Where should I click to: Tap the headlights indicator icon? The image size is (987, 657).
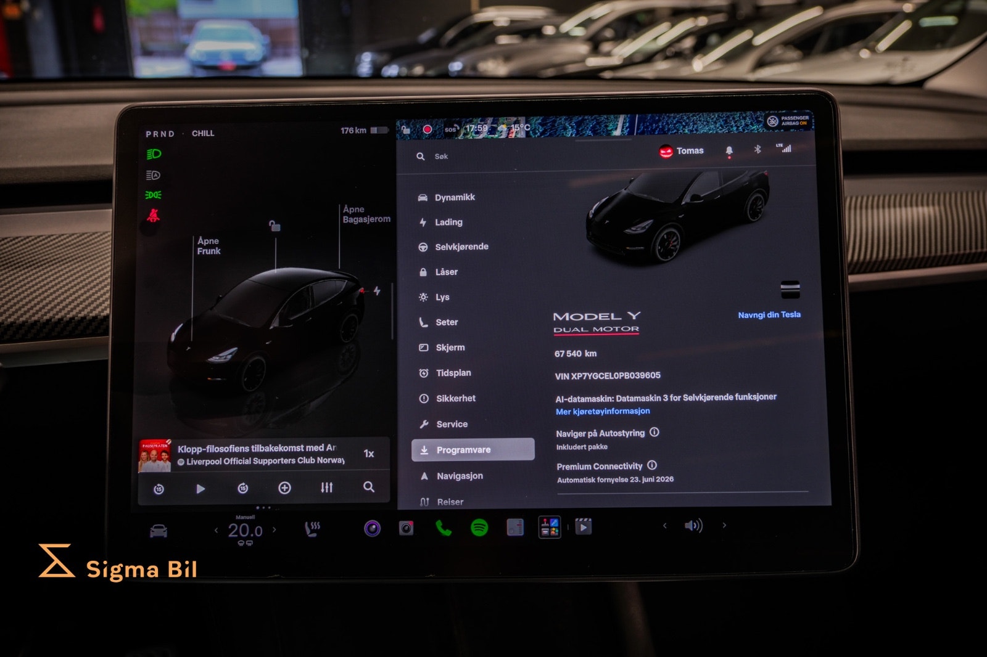[x=154, y=154]
